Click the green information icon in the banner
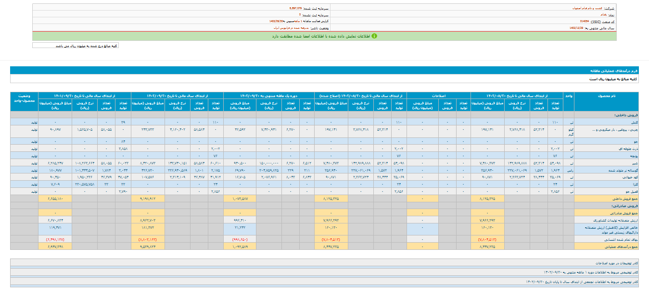 [374, 36]
